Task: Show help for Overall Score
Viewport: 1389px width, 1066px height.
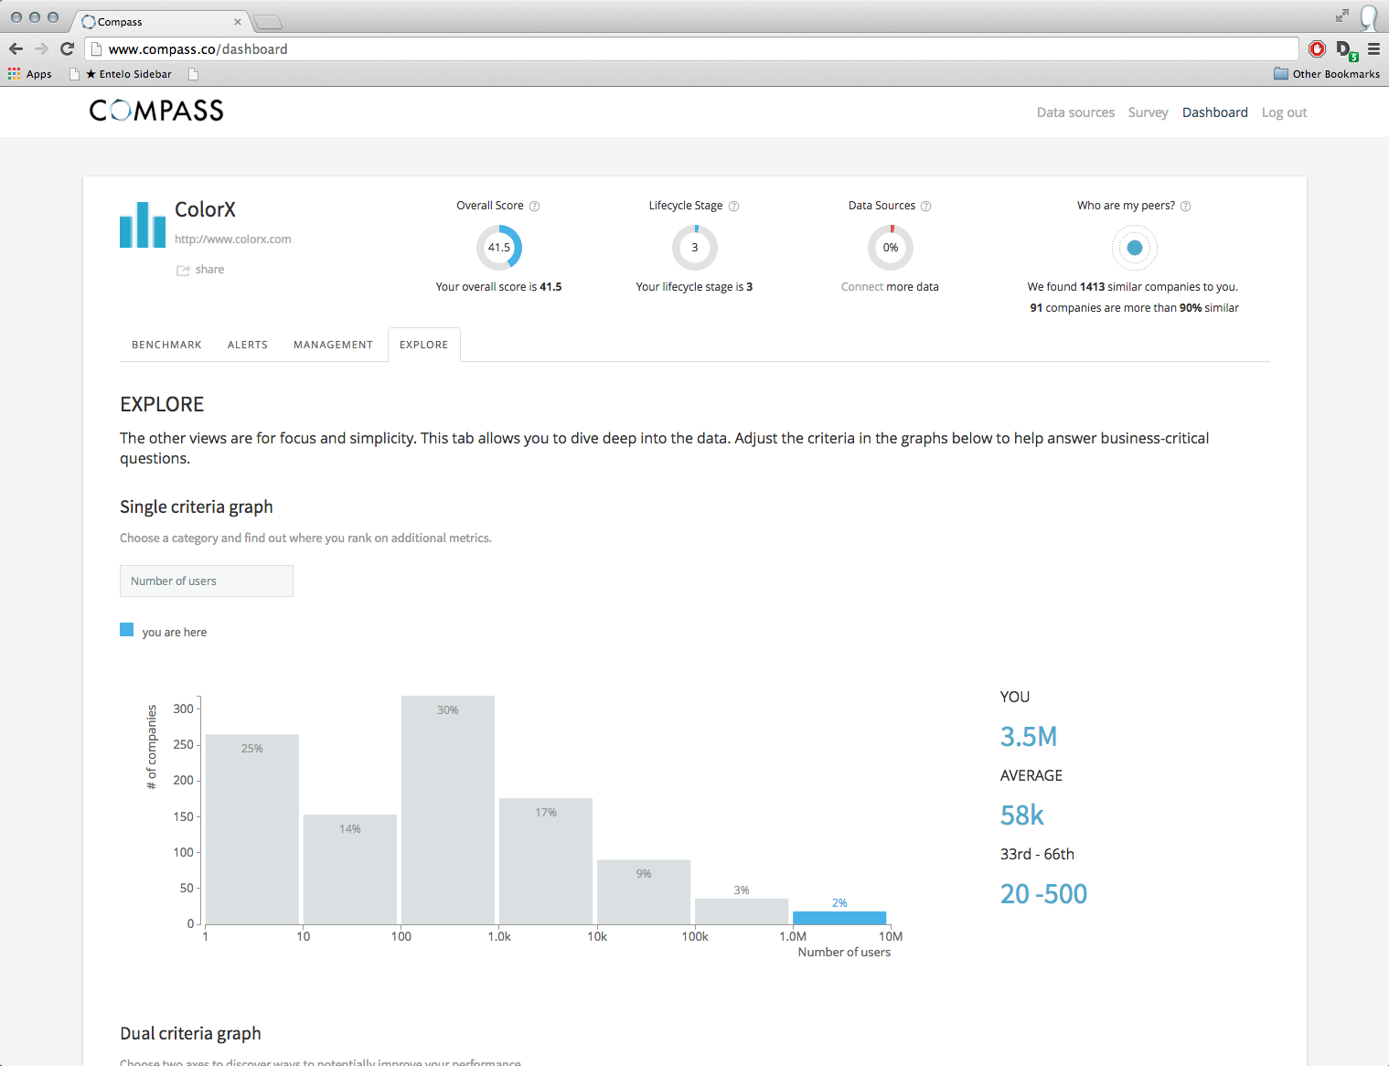Action: tap(535, 206)
